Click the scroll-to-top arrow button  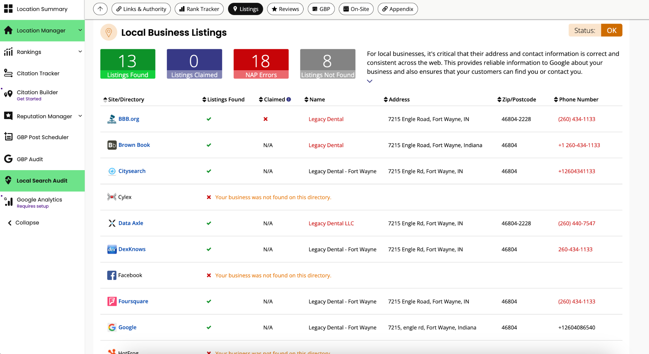tap(100, 9)
